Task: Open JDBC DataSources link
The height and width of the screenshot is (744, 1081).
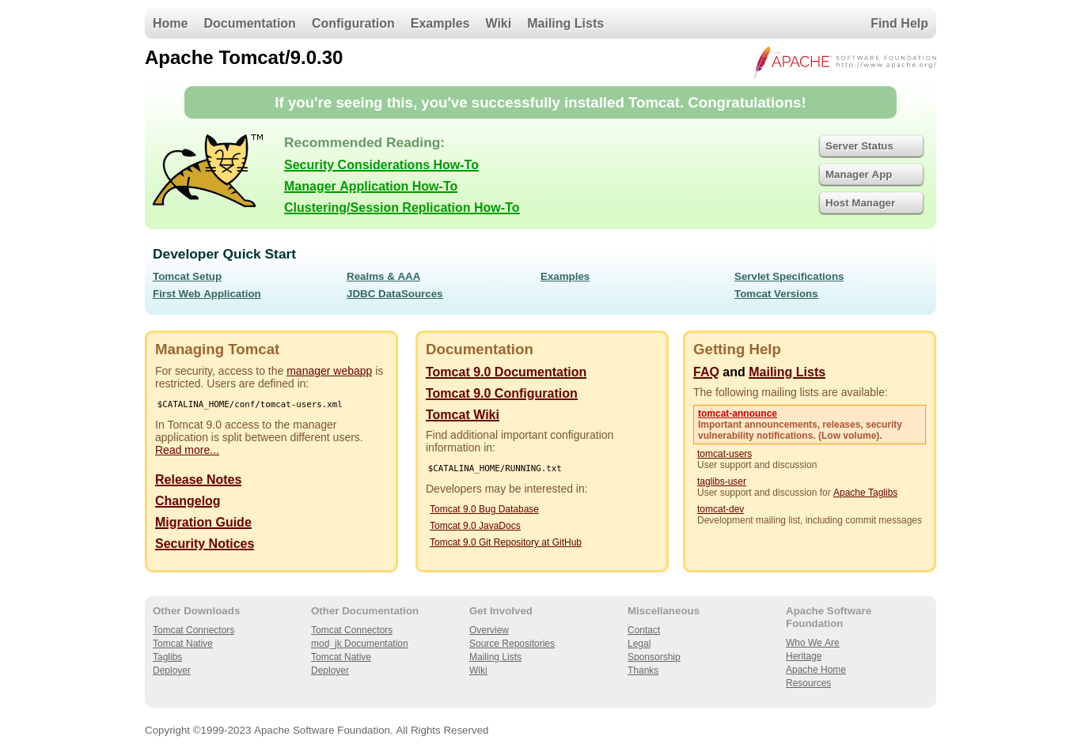Action: [394, 293]
